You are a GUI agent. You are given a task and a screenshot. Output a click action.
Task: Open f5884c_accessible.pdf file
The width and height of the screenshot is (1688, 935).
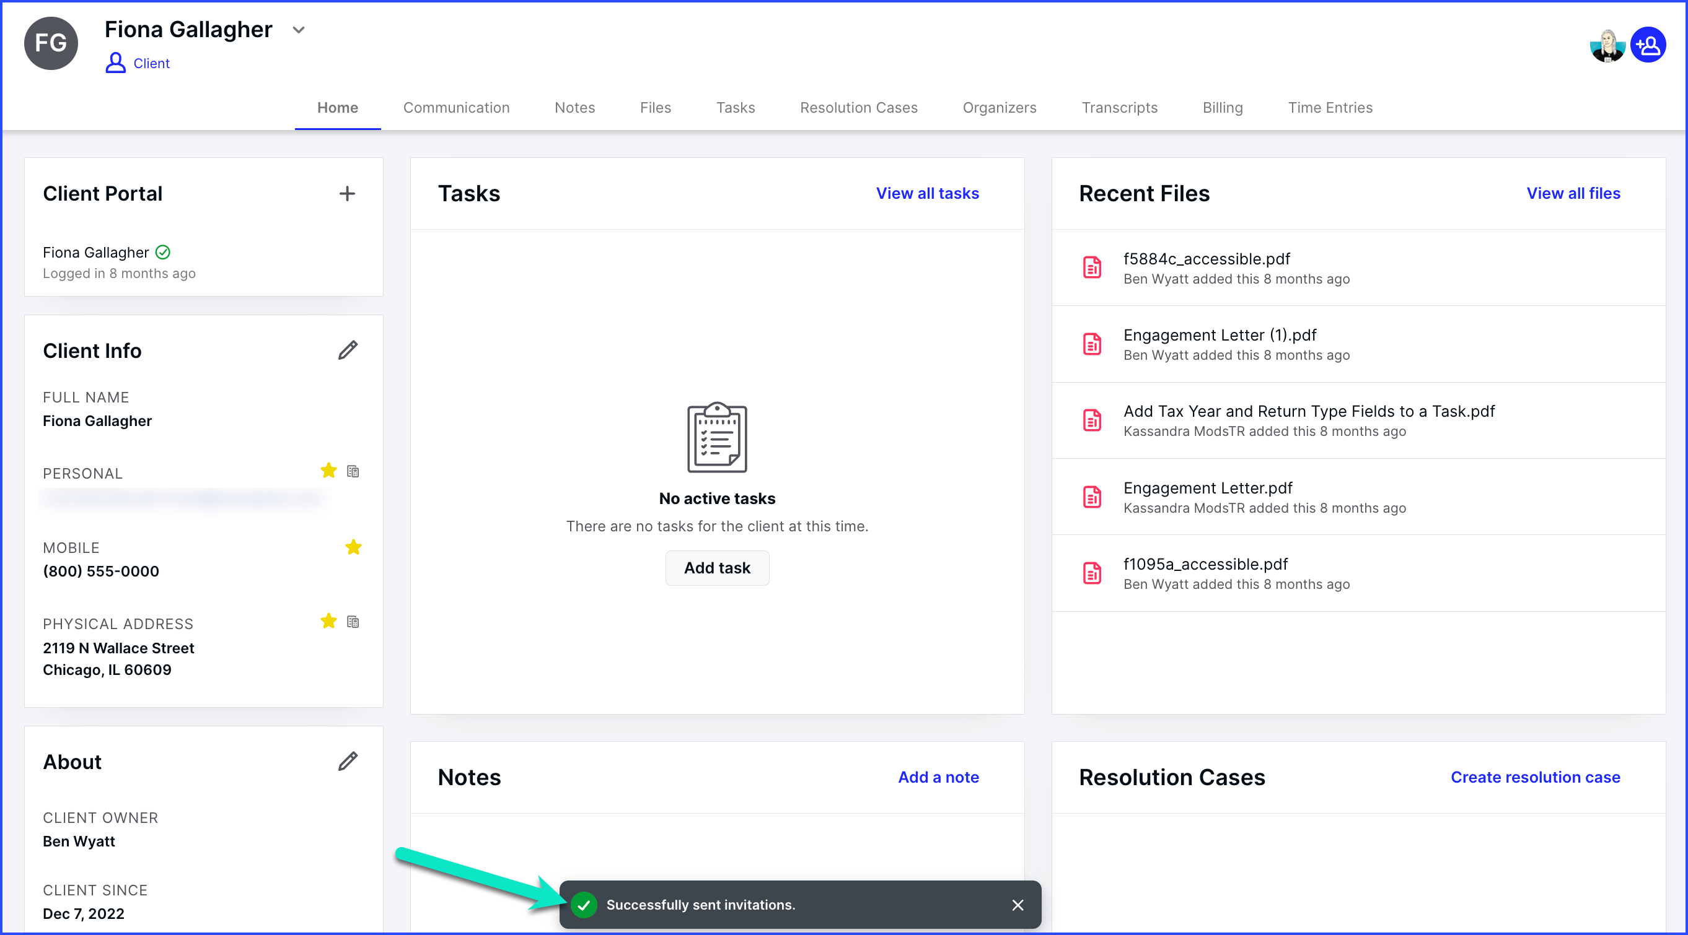click(1207, 259)
